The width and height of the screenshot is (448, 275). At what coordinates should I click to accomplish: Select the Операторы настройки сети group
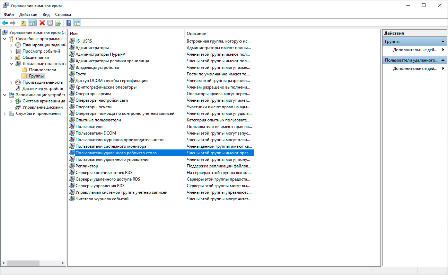coord(161,100)
